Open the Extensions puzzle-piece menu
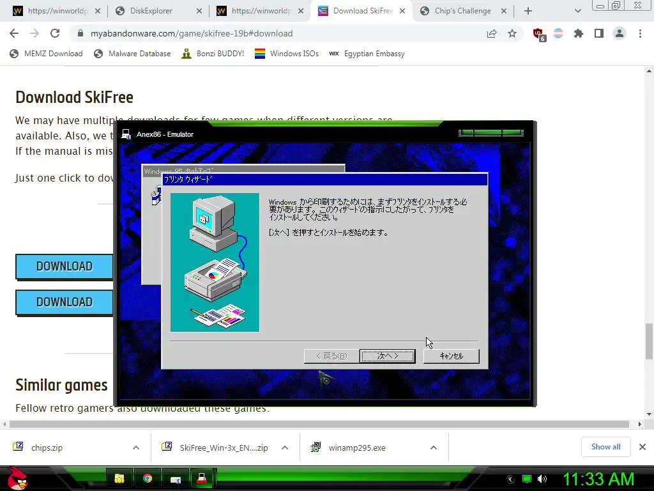Screen dimensions: 654x491 coord(579,33)
